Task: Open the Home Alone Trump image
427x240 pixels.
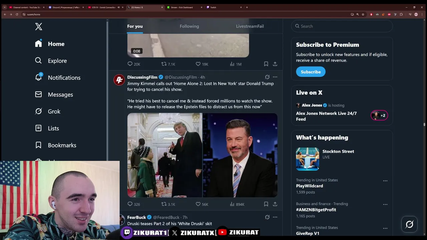Action: pos(165,155)
